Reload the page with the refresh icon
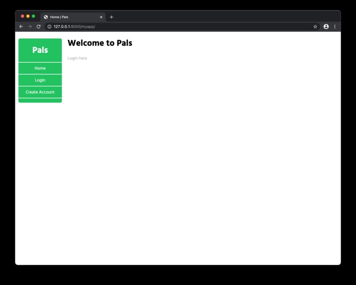Screen dimensions: 356x285 39,26
